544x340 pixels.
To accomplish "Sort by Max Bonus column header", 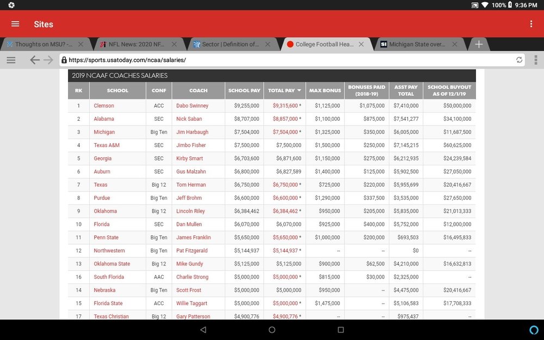I will pos(325,90).
